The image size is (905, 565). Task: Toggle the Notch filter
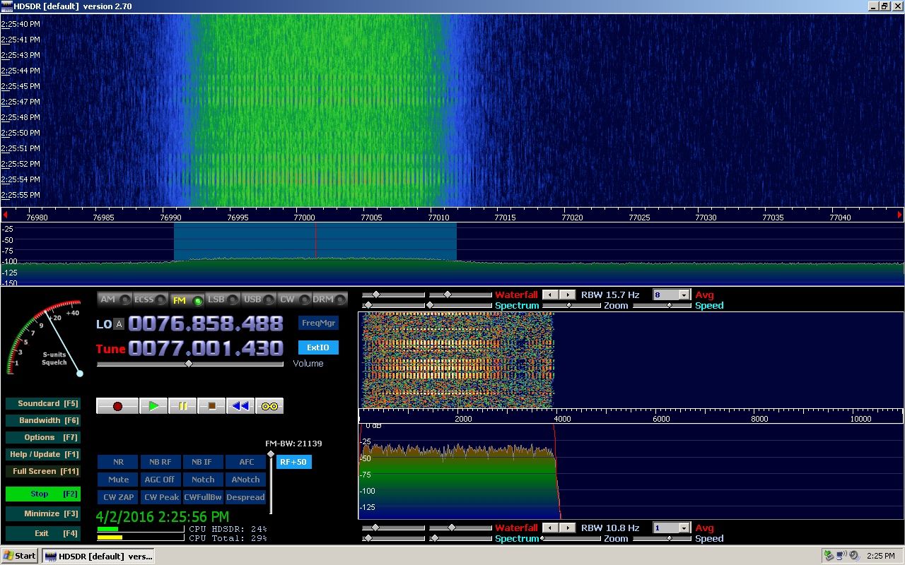pos(203,480)
